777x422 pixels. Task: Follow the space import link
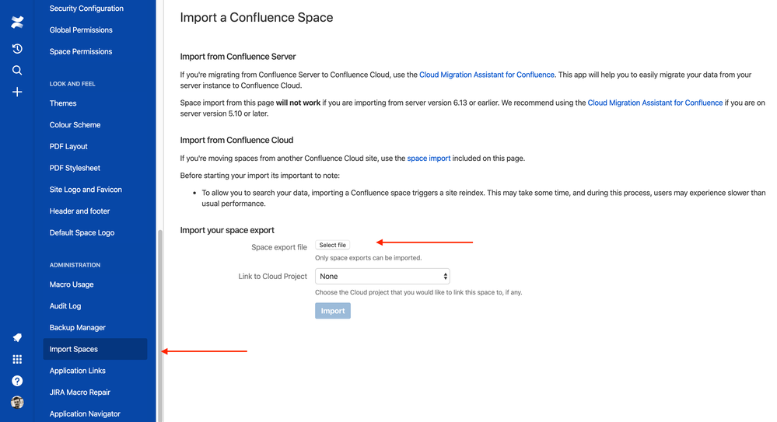[x=429, y=159]
